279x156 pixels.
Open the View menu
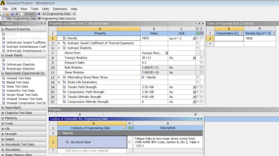23,9
